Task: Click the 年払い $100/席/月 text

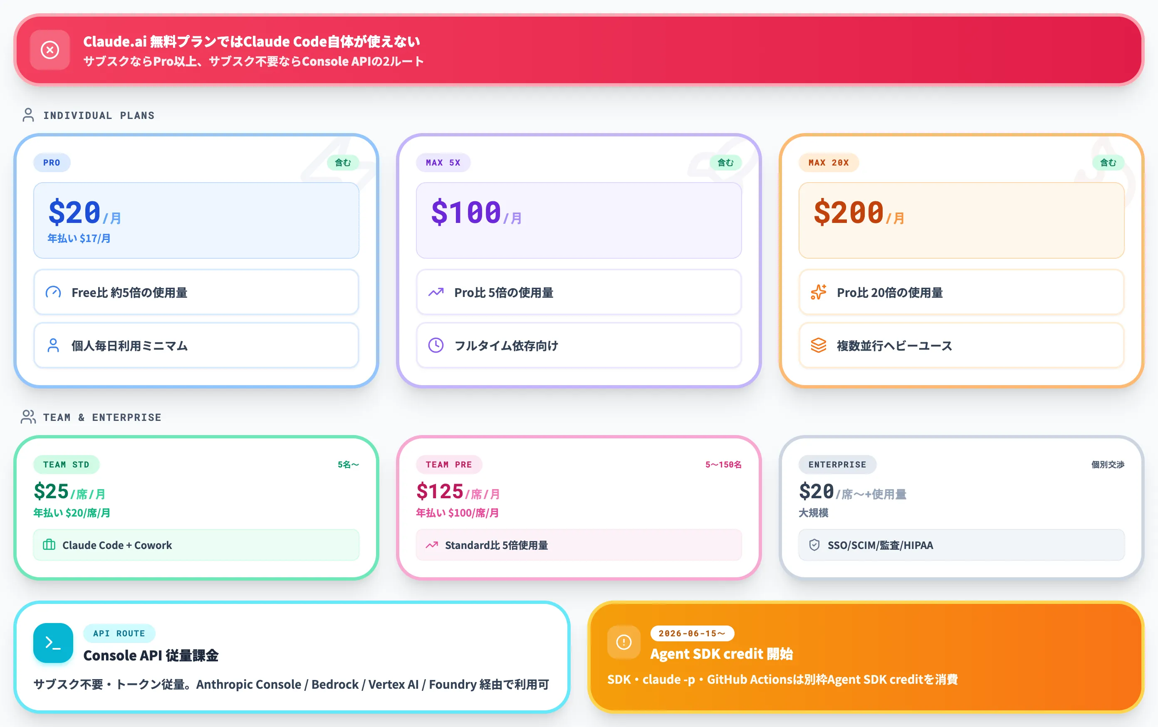Action: [x=457, y=513]
